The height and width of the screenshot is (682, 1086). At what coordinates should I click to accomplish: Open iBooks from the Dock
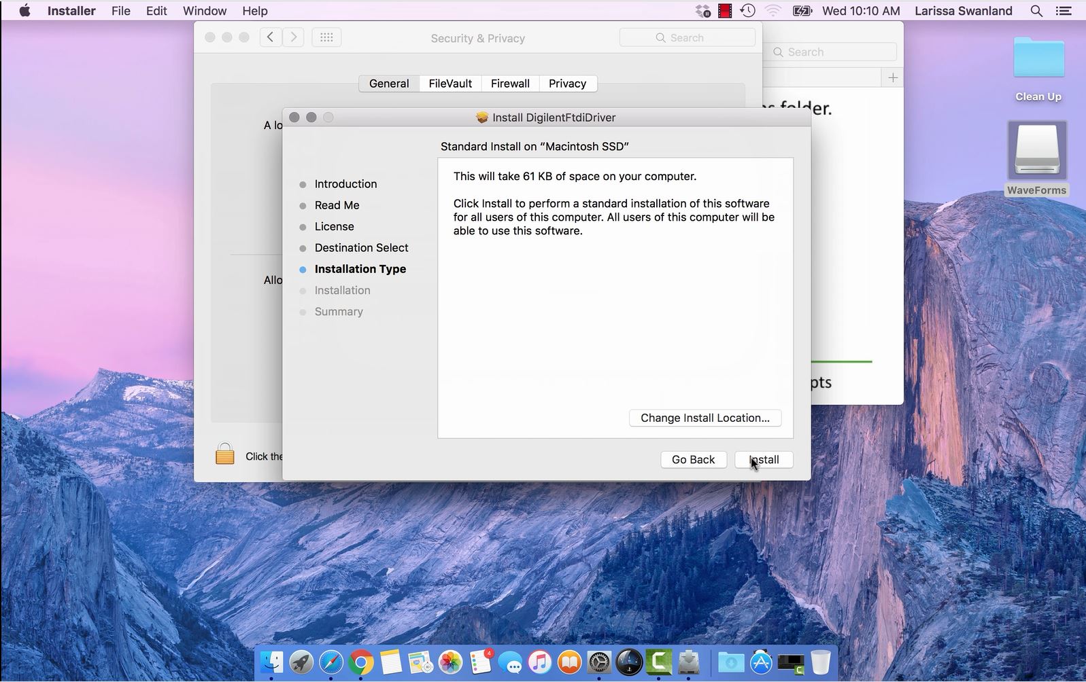point(570,662)
